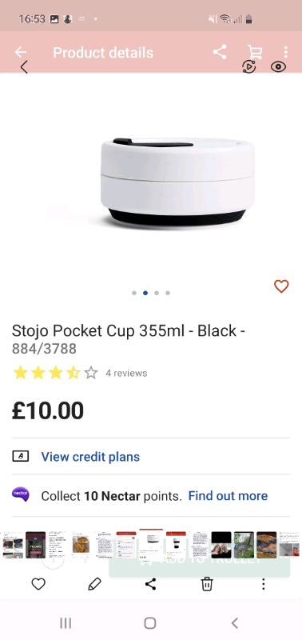
Task: Tap the Android home button
Action: point(150,623)
